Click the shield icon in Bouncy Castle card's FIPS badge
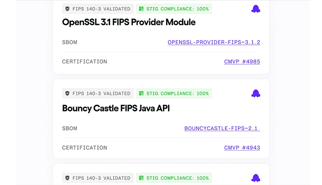 (67, 94)
